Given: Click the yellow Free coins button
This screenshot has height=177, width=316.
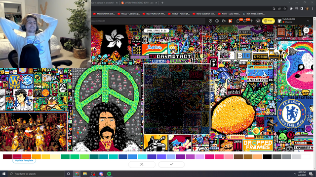Looking at the screenshot, I should coord(268,21).
